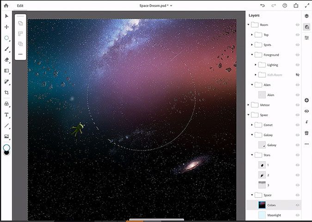Select the Eraser tool

6,60
